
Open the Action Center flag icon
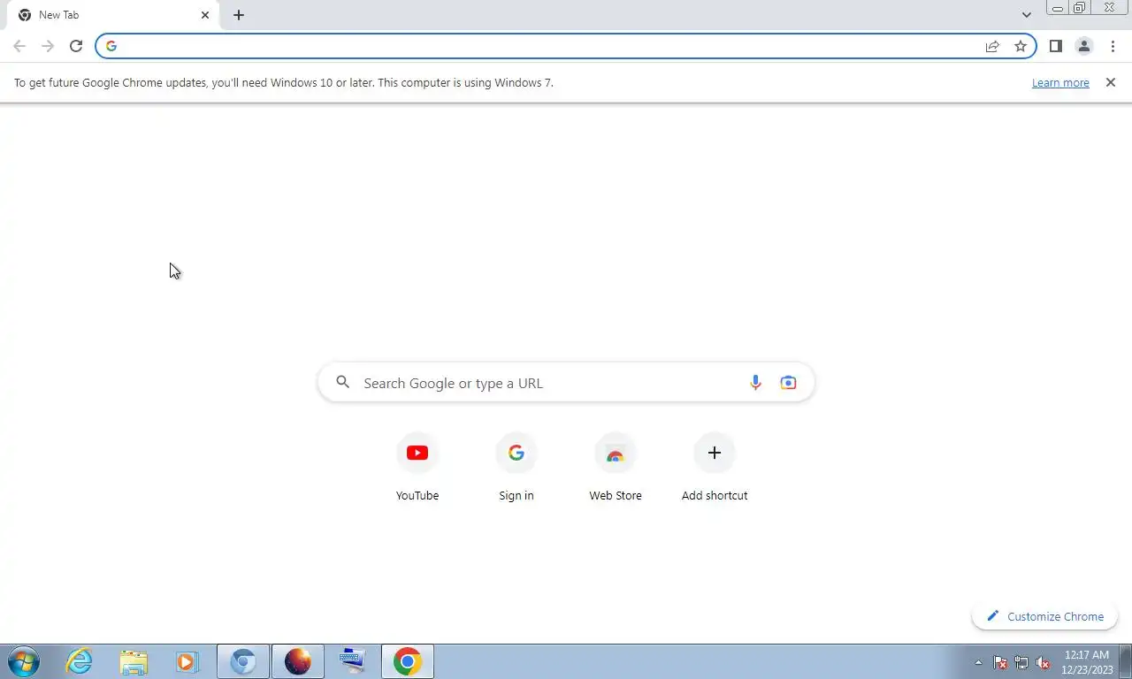(x=1000, y=662)
